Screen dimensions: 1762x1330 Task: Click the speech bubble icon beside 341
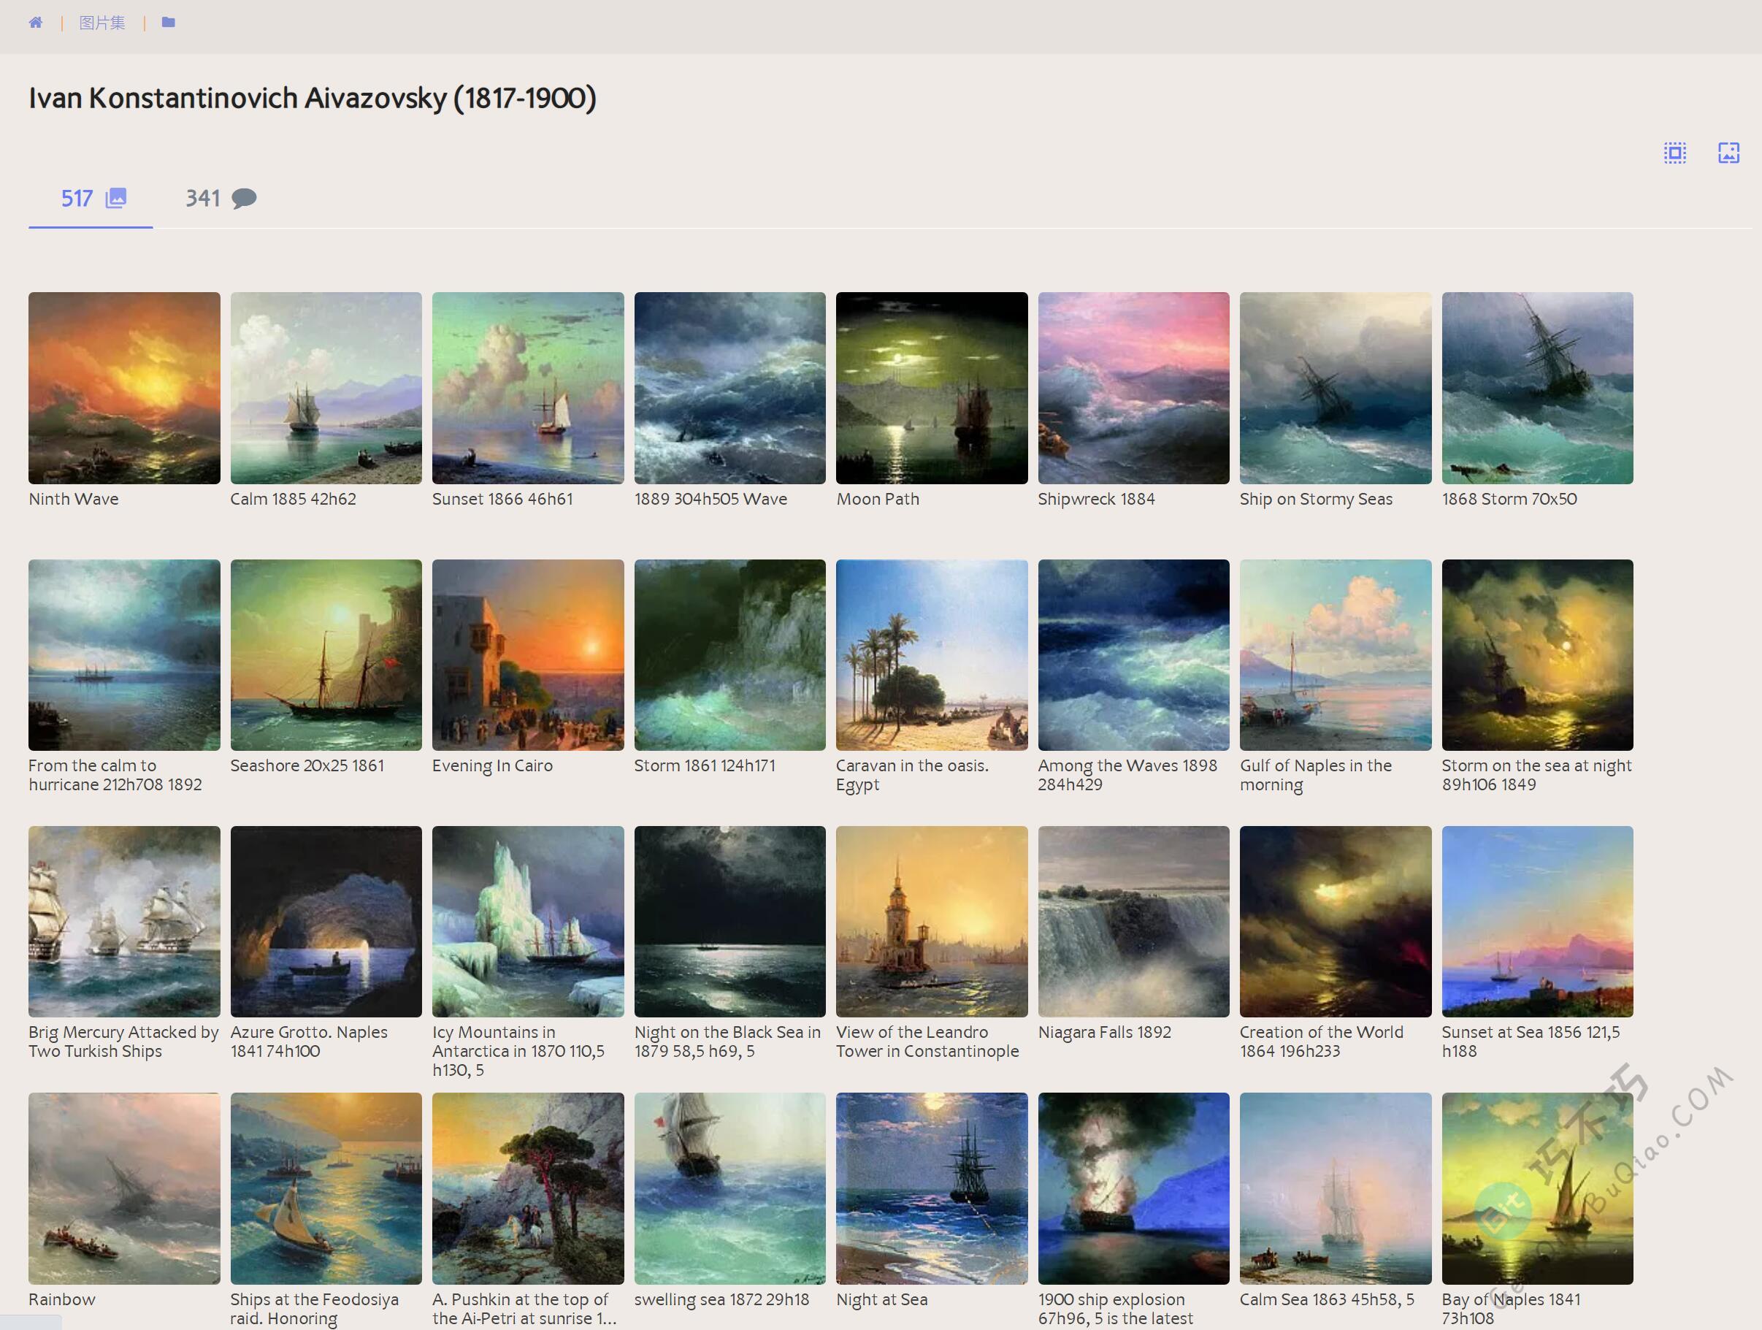244,199
